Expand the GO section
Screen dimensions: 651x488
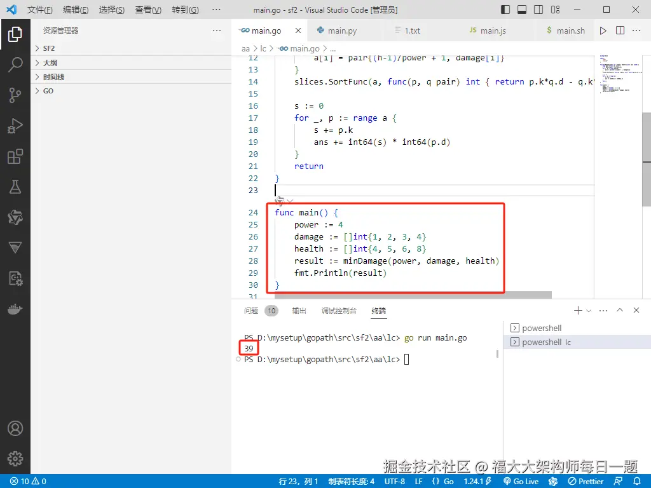click(131, 91)
